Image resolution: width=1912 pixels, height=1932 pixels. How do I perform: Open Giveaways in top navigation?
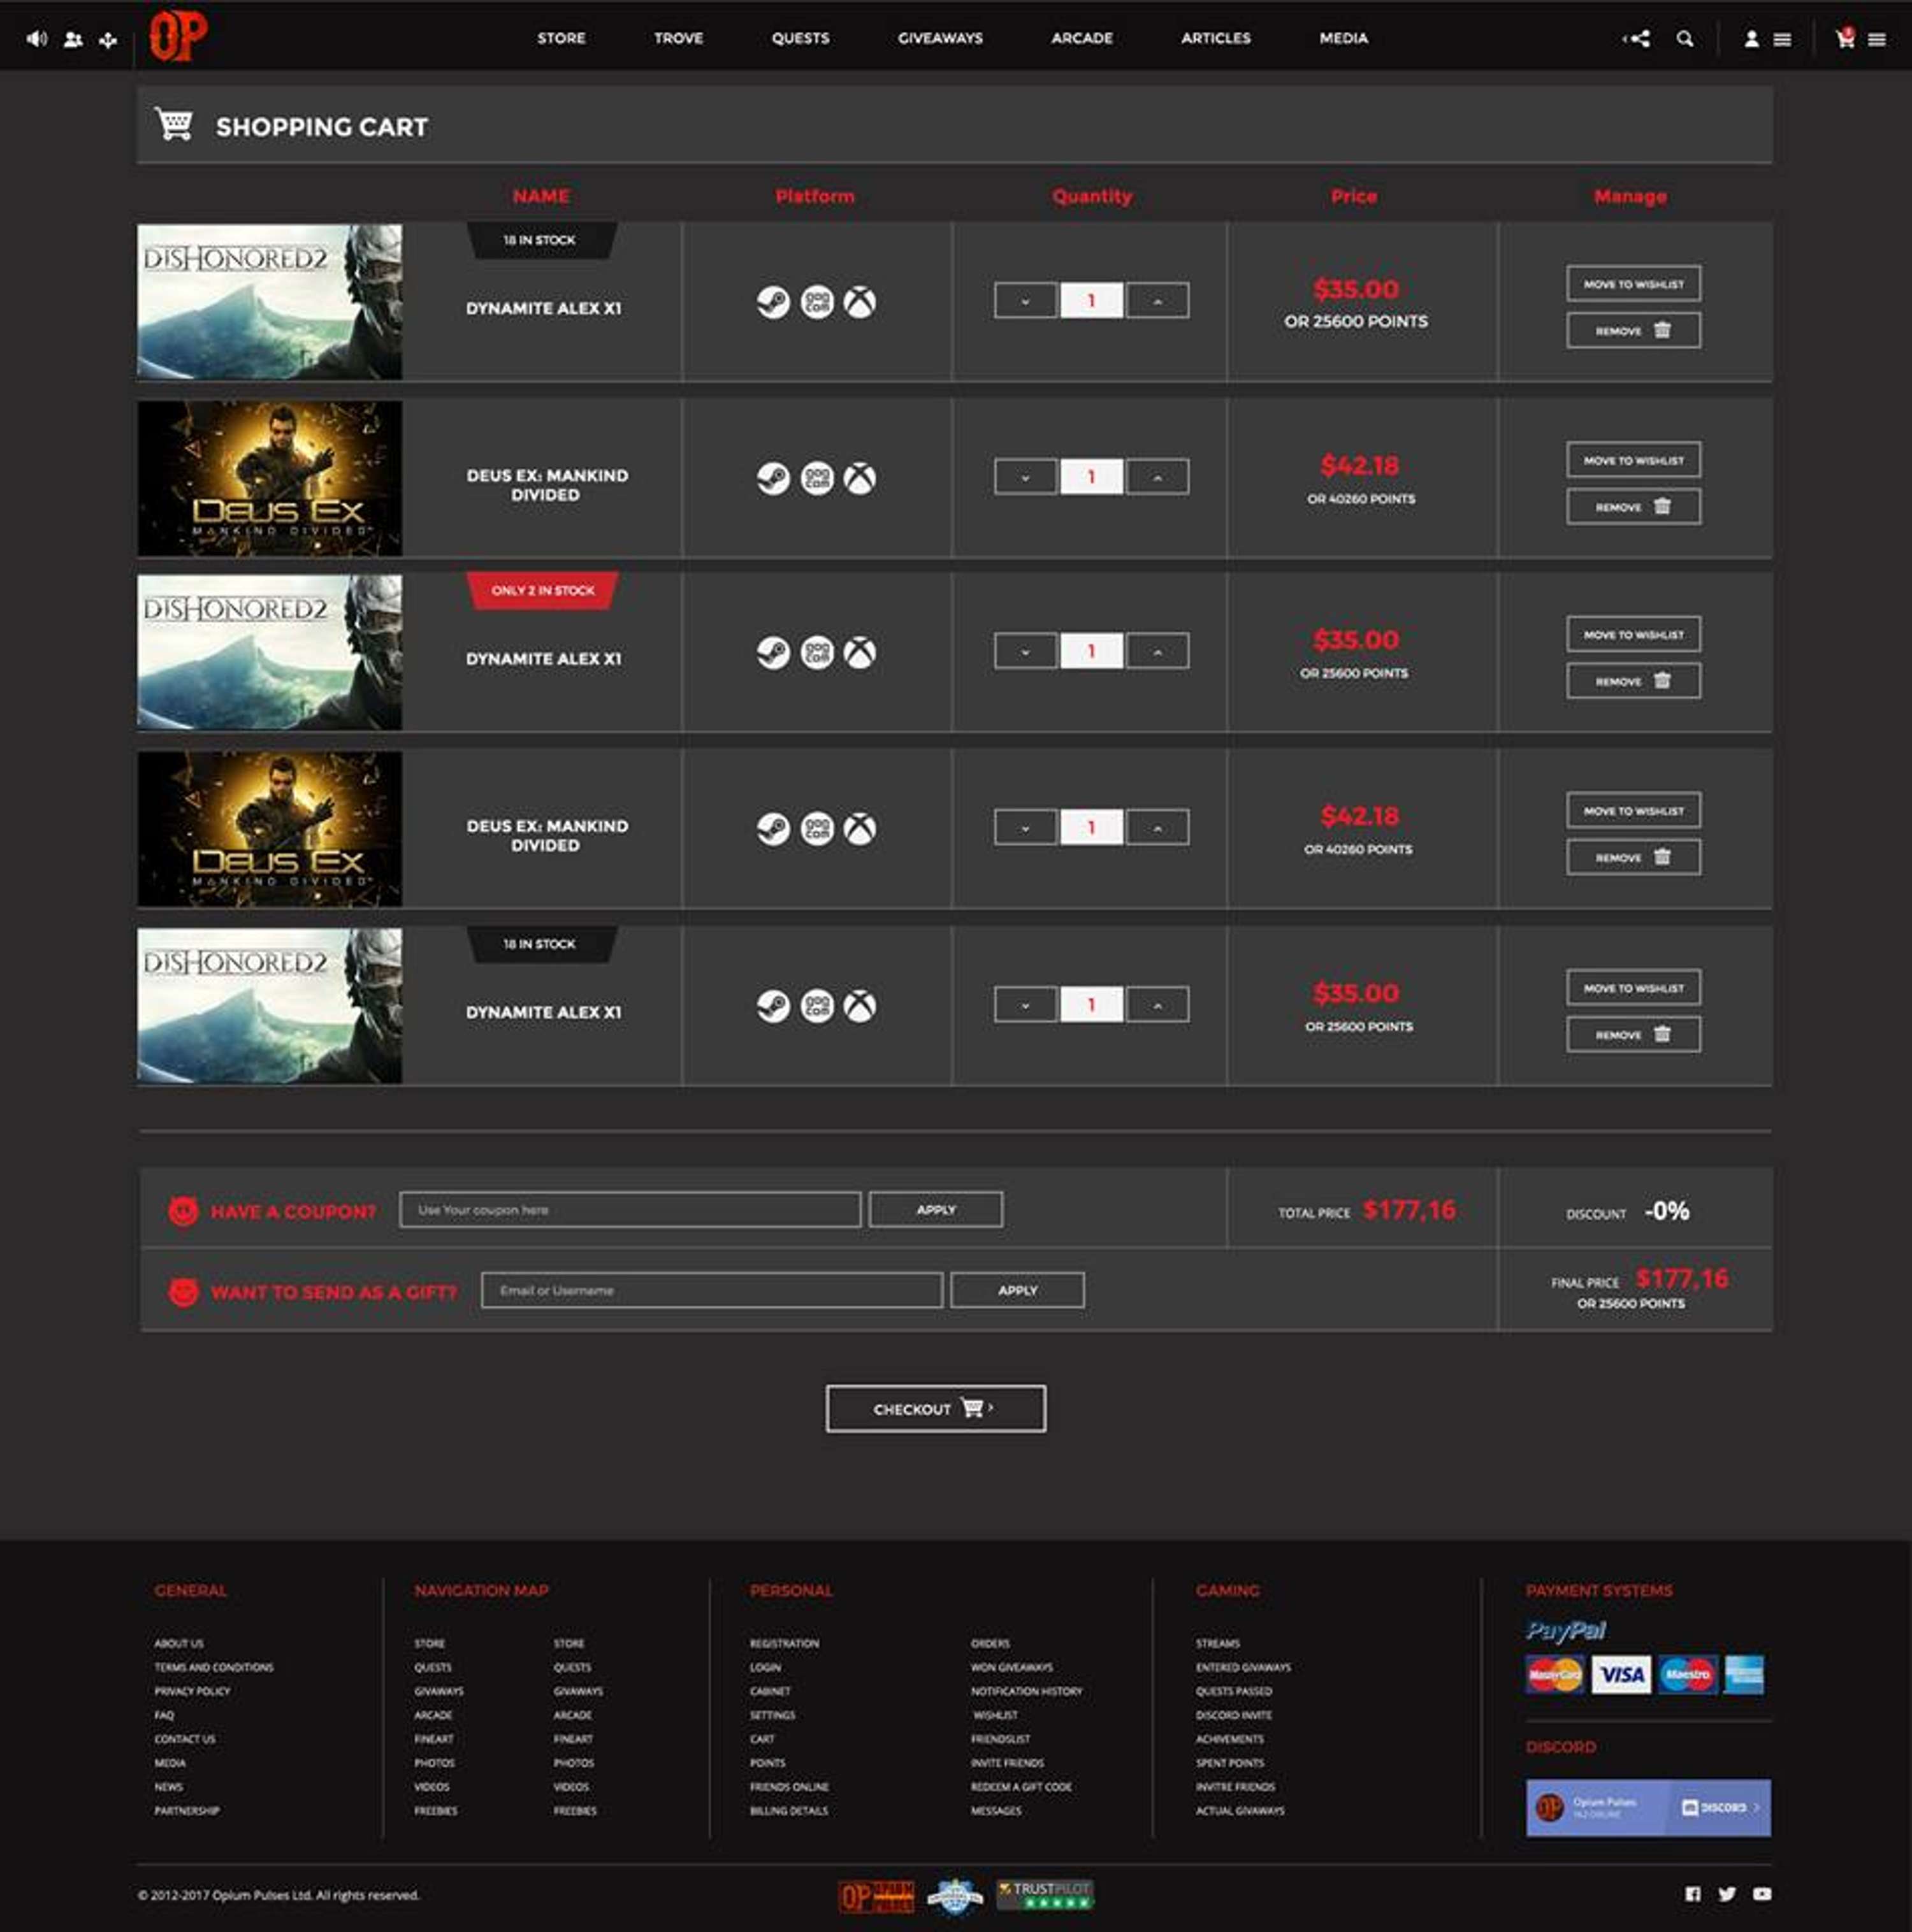940,38
